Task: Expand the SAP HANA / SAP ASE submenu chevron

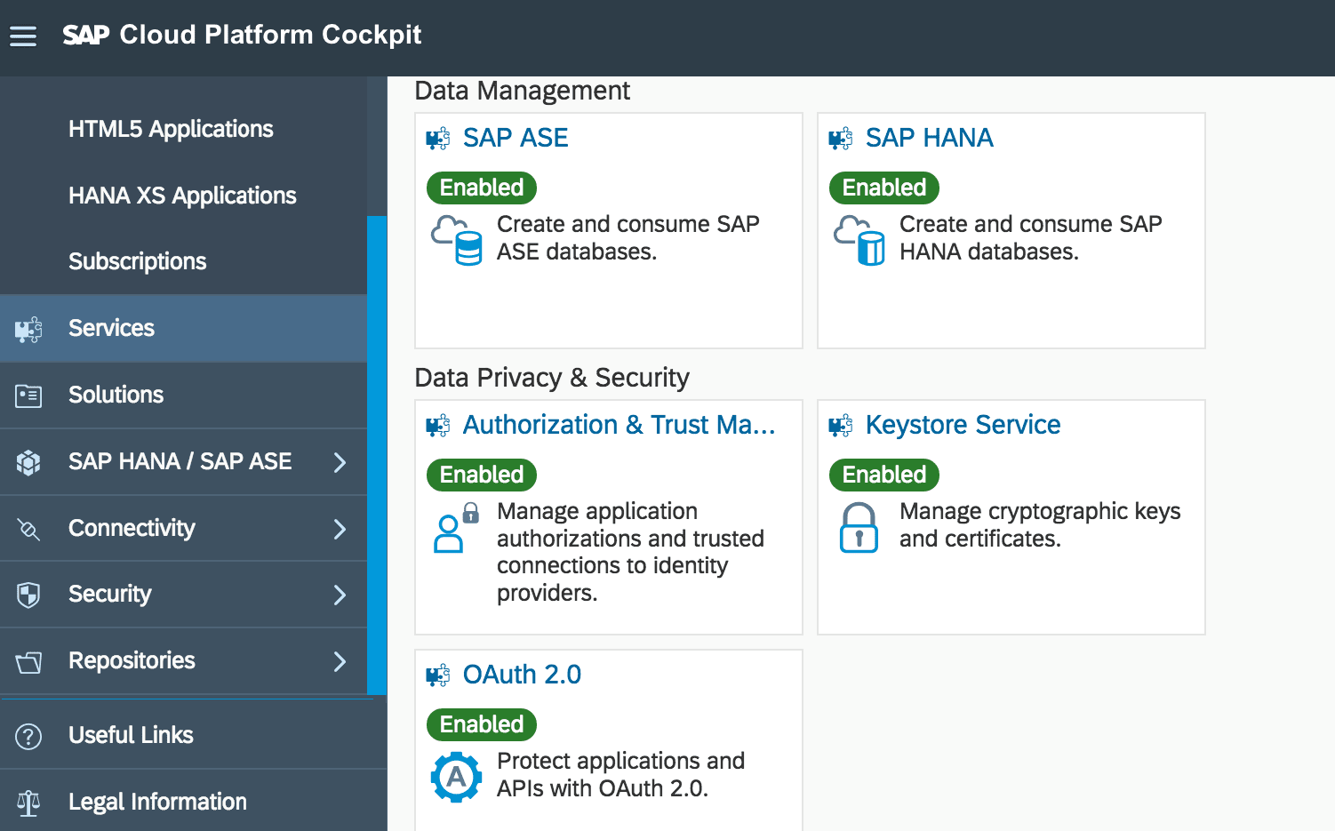Action: coord(340,462)
